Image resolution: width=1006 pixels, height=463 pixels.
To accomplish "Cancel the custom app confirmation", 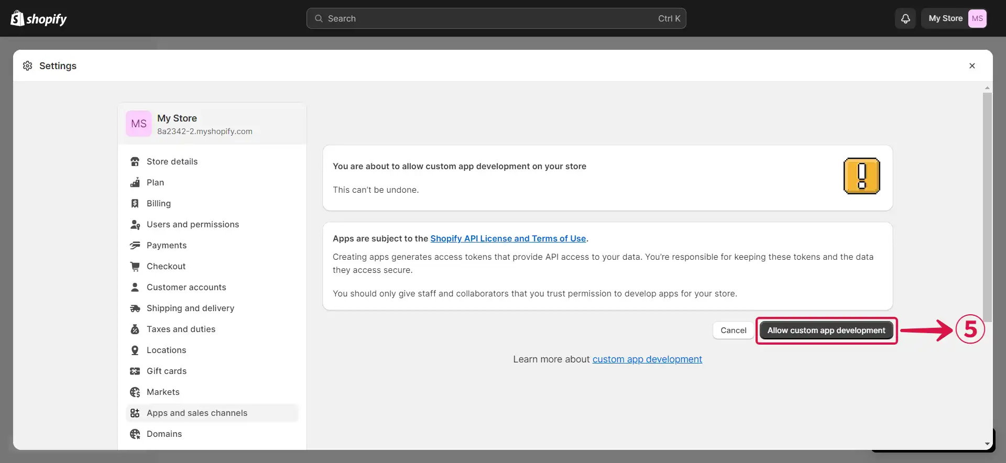I will tap(733, 330).
